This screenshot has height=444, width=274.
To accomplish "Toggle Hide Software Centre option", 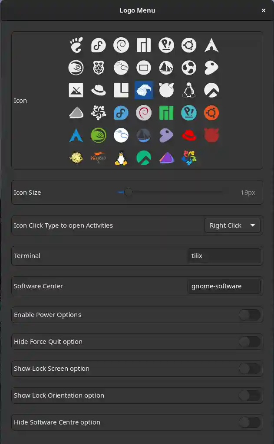I will coord(250,422).
